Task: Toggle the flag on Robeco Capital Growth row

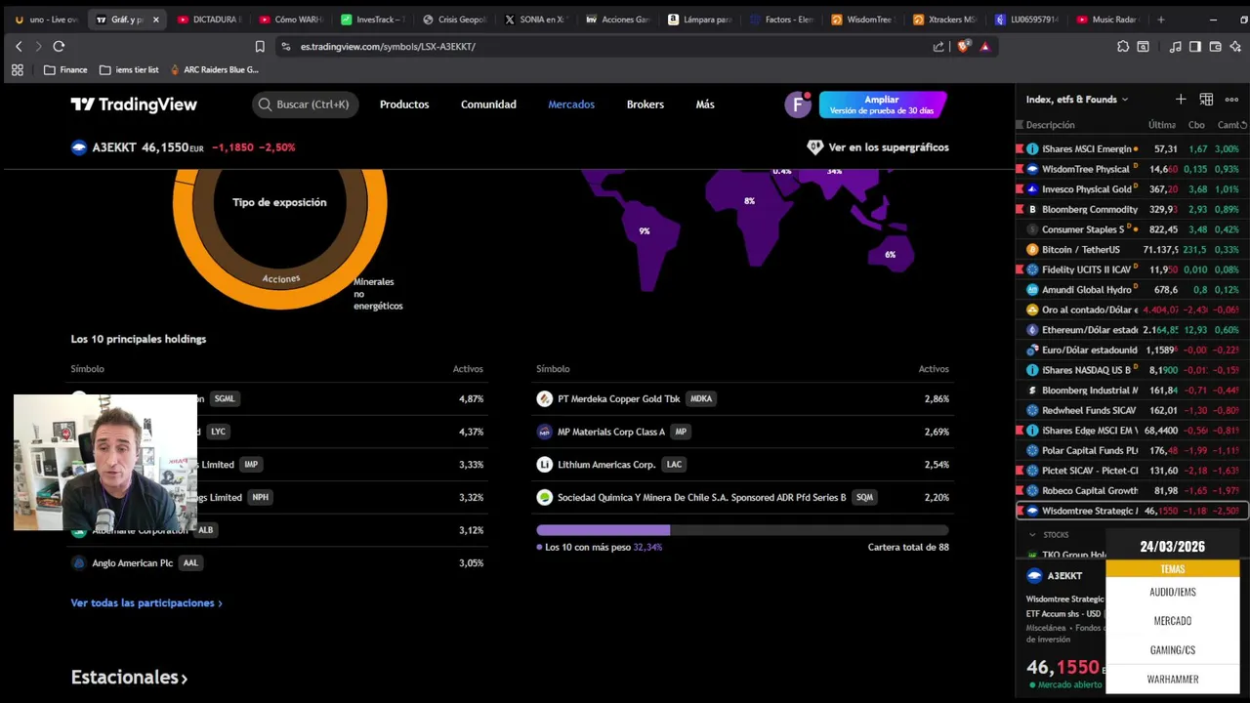Action: pyautogui.click(x=1020, y=490)
